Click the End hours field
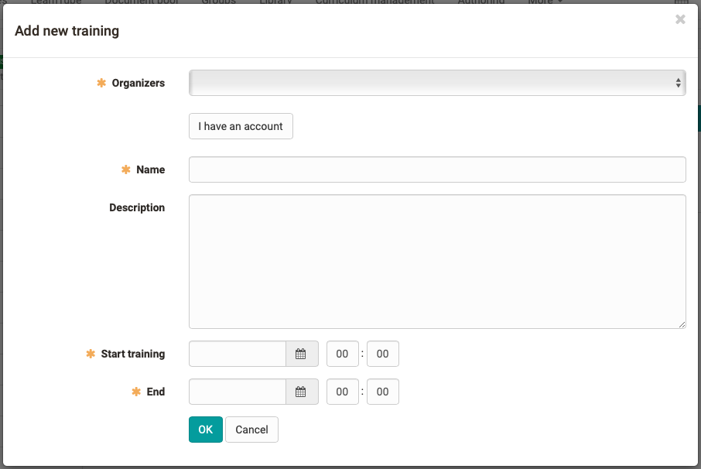 tap(342, 392)
